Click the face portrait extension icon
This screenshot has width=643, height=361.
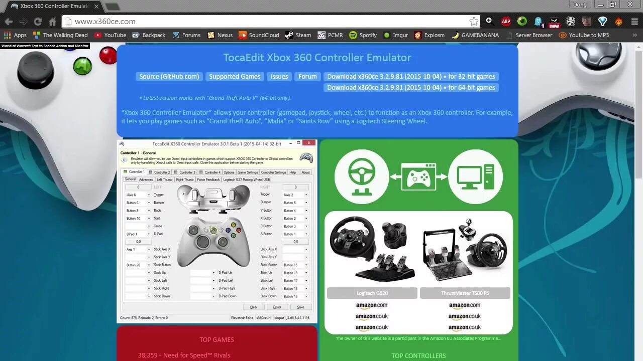(586, 21)
